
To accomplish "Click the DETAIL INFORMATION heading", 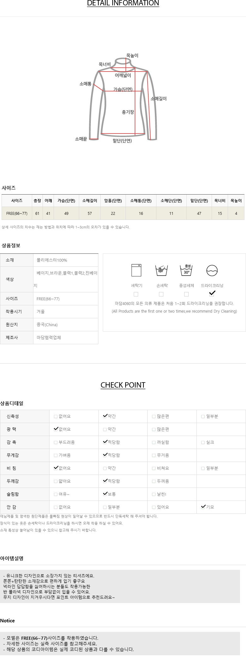I will click(x=123, y=3).
